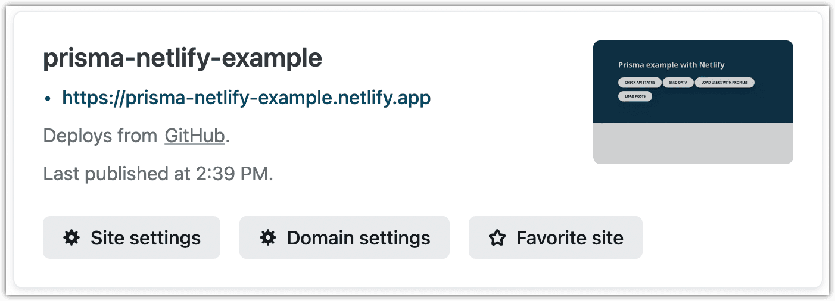Click 'Check API Status' in the site preview
This screenshot has height=301, width=835.
(x=640, y=83)
